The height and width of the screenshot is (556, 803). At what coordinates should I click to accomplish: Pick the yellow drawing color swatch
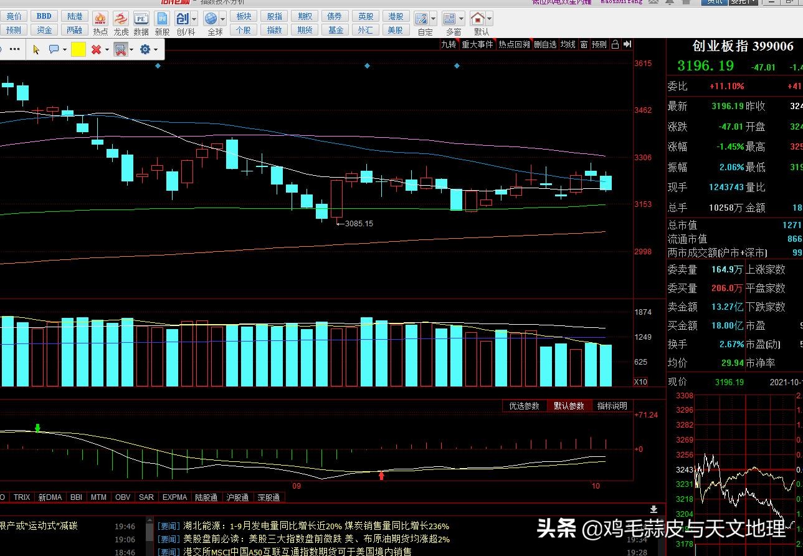[78, 49]
